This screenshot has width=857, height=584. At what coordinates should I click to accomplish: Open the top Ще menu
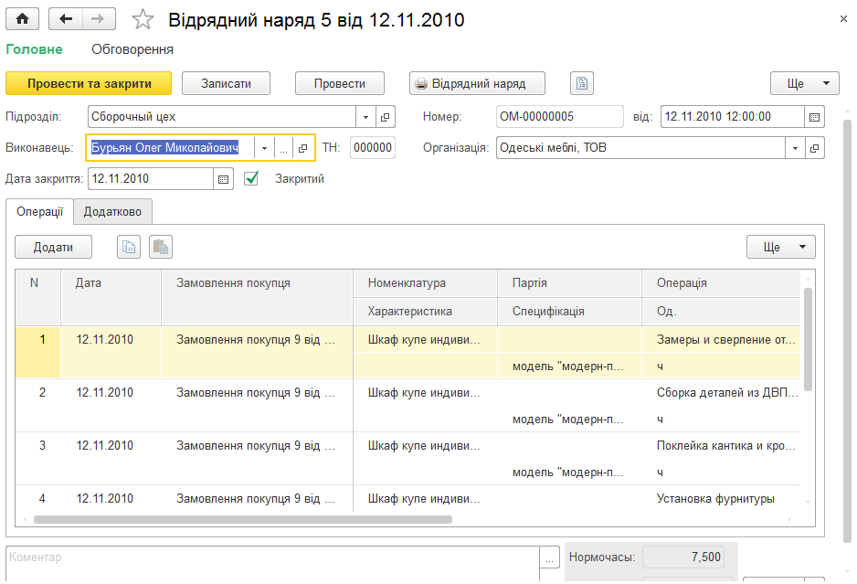[x=805, y=84]
